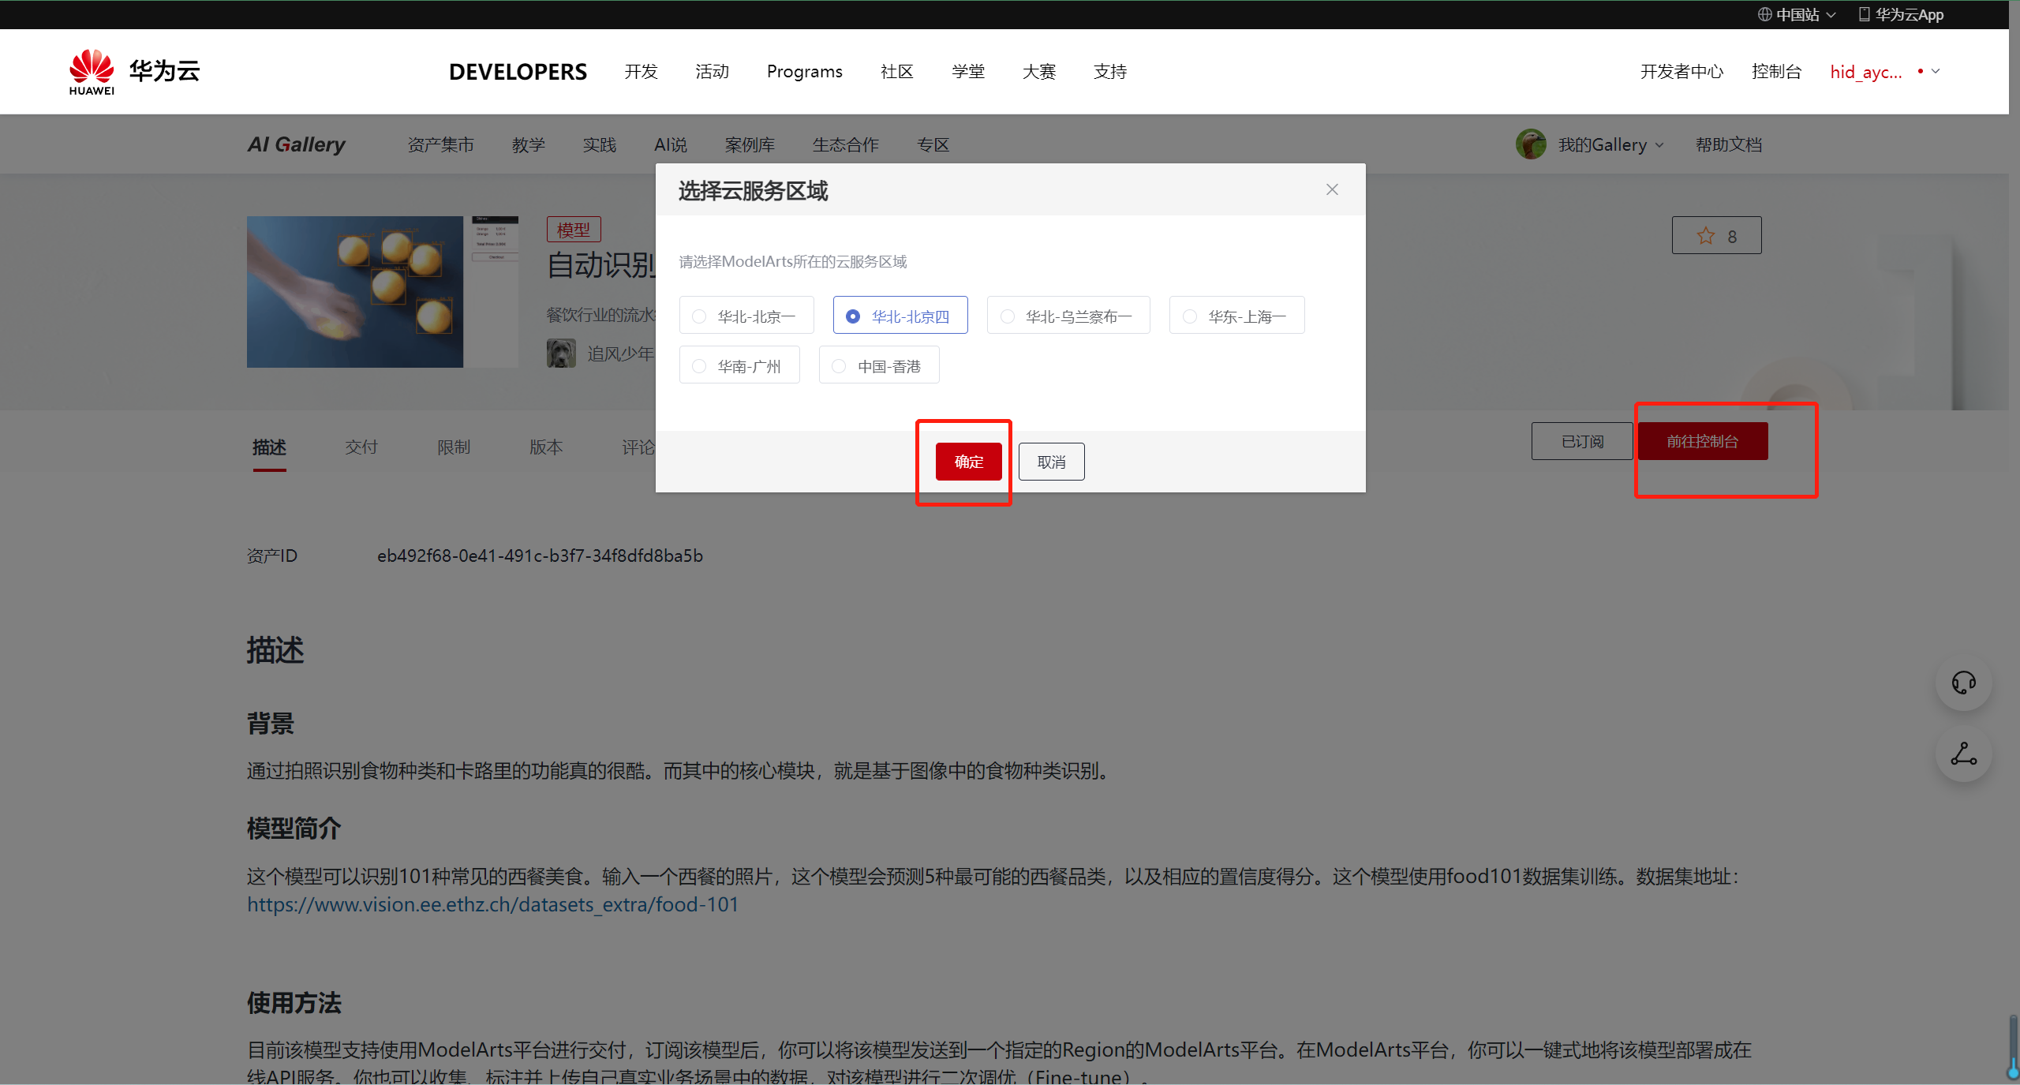
Task: Open the customer service headset icon
Action: (1963, 683)
